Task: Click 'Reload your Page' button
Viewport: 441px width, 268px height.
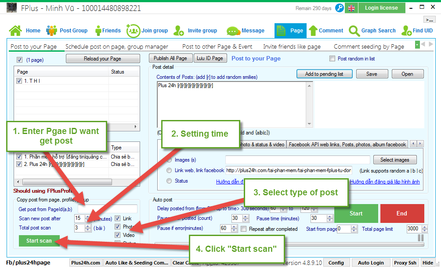Action: pyautogui.click(x=103, y=59)
